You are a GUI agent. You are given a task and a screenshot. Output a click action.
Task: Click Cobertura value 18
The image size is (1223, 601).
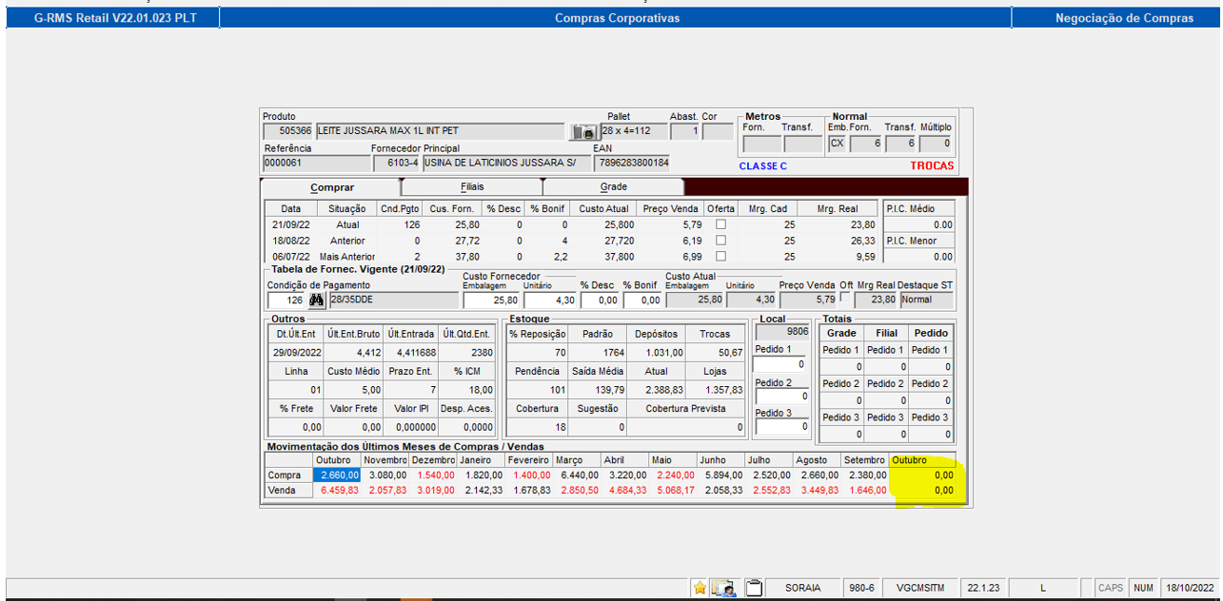538,428
